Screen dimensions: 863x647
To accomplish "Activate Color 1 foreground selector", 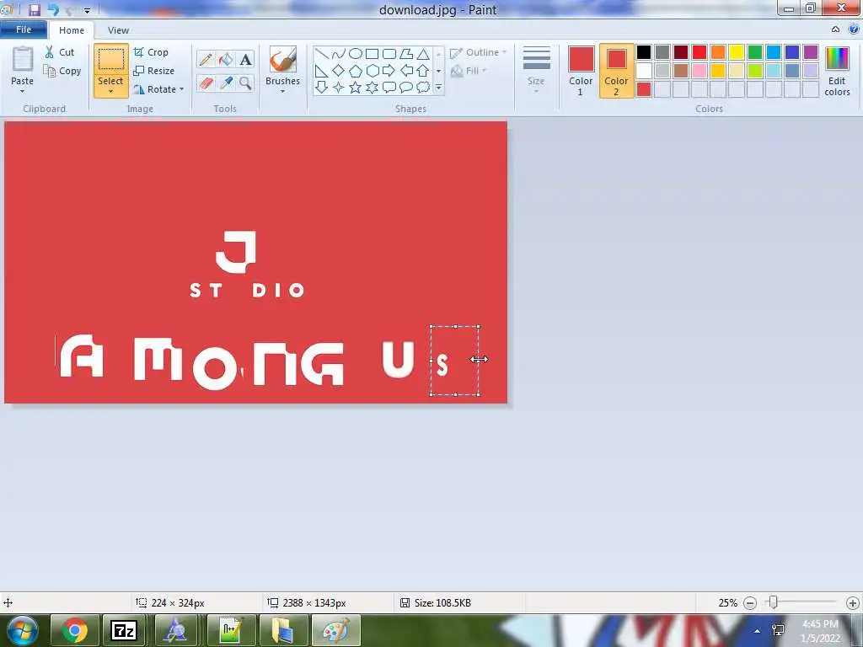I will pyautogui.click(x=581, y=71).
